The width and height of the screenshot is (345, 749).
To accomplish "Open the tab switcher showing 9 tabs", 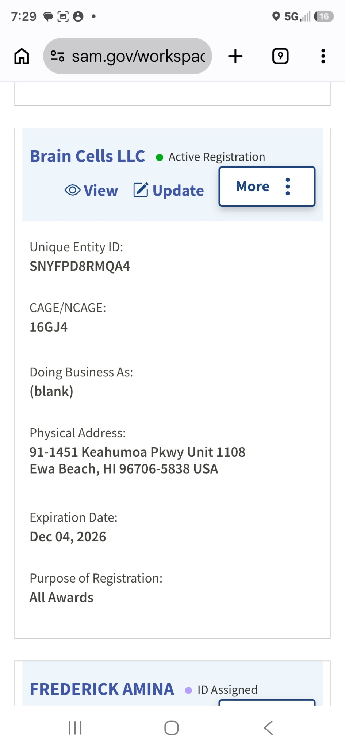I will coord(280,56).
